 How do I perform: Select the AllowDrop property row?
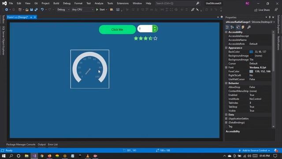pos(249,87)
